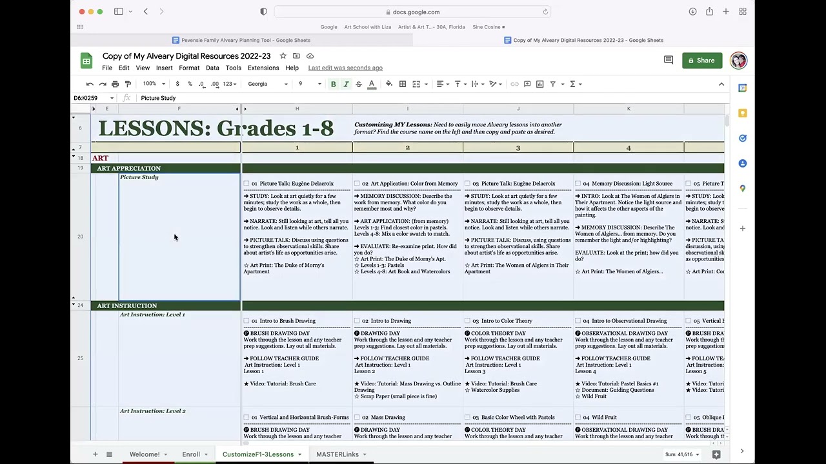Screen dimensions: 826x464
Task: Check off 02 Intro to Drawing
Action: coord(357,321)
